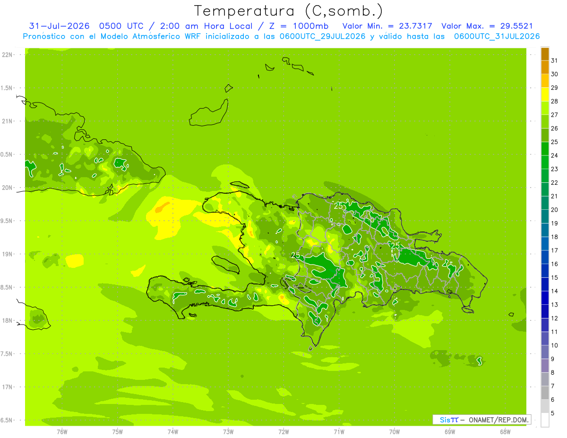Click the "0500 UTC" time text
The width and height of the screenshot is (567, 438).
[121, 26]
